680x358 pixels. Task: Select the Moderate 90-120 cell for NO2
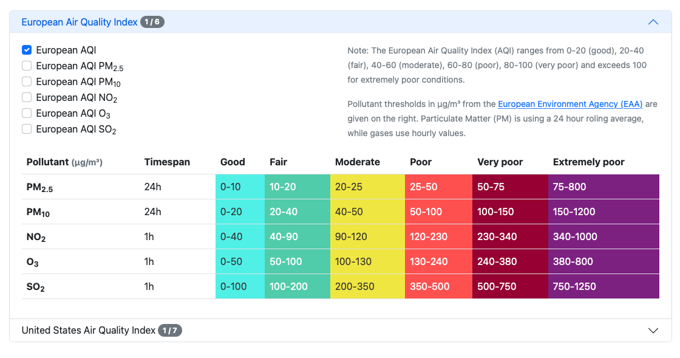pos(367,236)
